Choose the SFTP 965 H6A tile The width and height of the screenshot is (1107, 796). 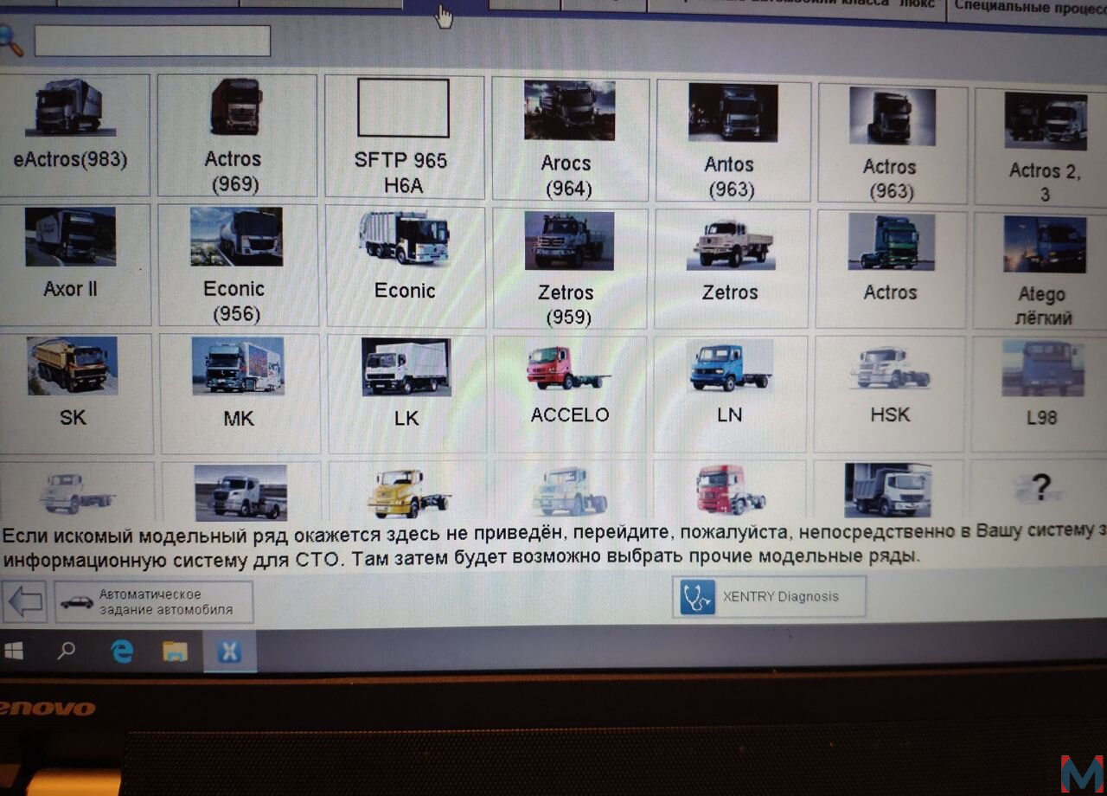coord(404,137)
